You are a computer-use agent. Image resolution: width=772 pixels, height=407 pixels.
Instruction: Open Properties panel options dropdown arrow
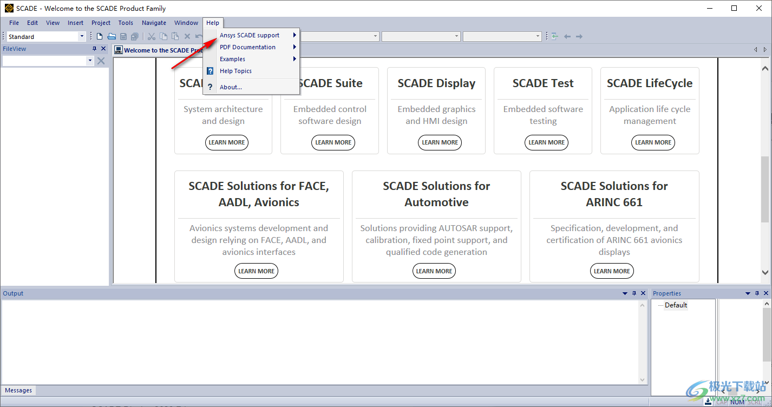coord(748,293)
